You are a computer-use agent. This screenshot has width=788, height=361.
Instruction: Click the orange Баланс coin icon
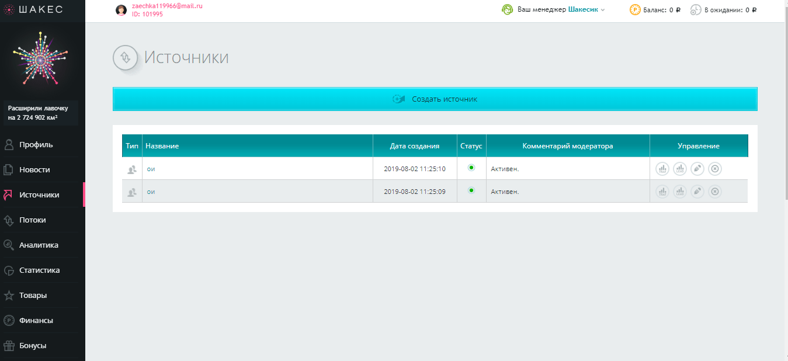tap(635, 10)
